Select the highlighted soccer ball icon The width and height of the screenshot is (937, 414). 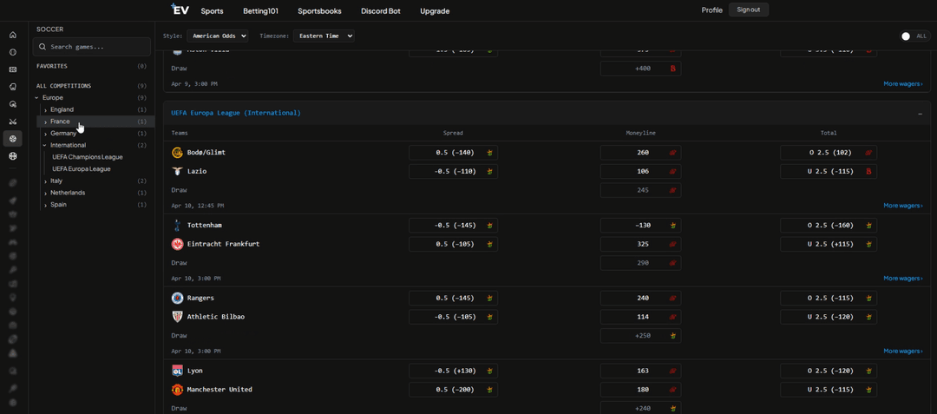(x=12, y=139)
